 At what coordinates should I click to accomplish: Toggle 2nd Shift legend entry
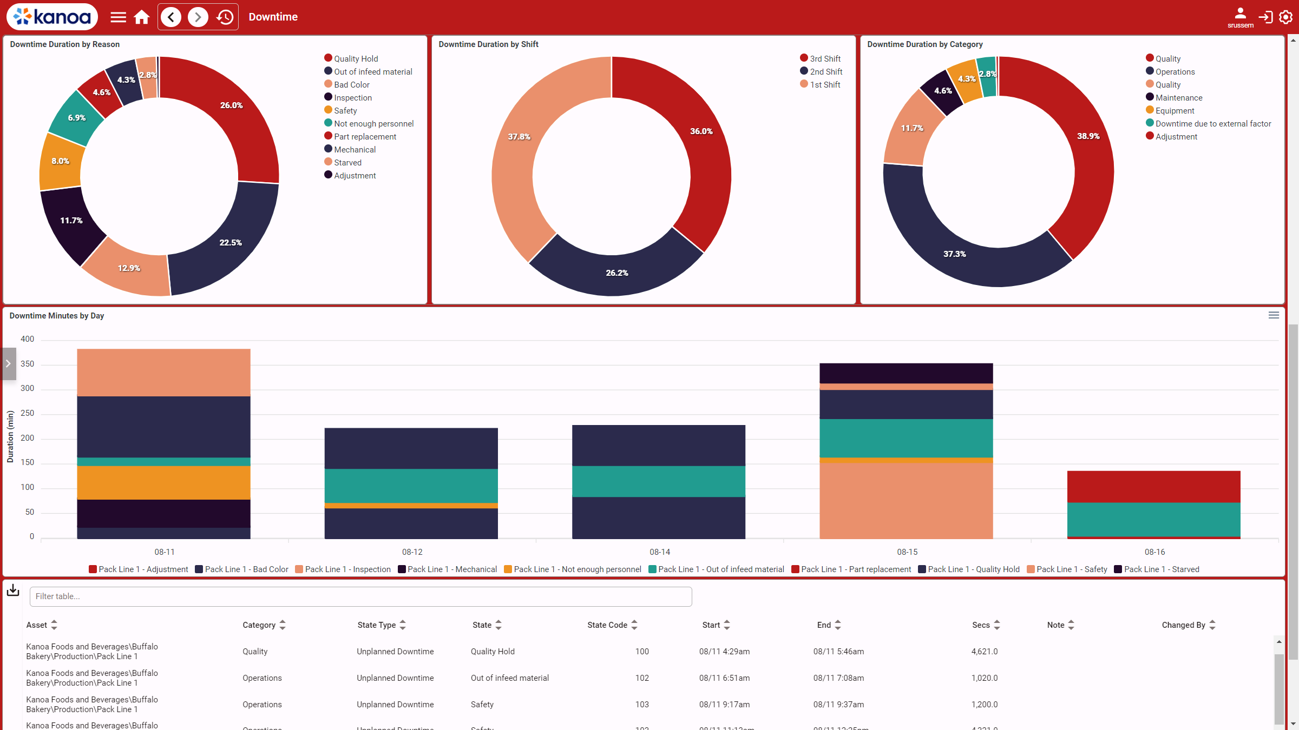821,71
